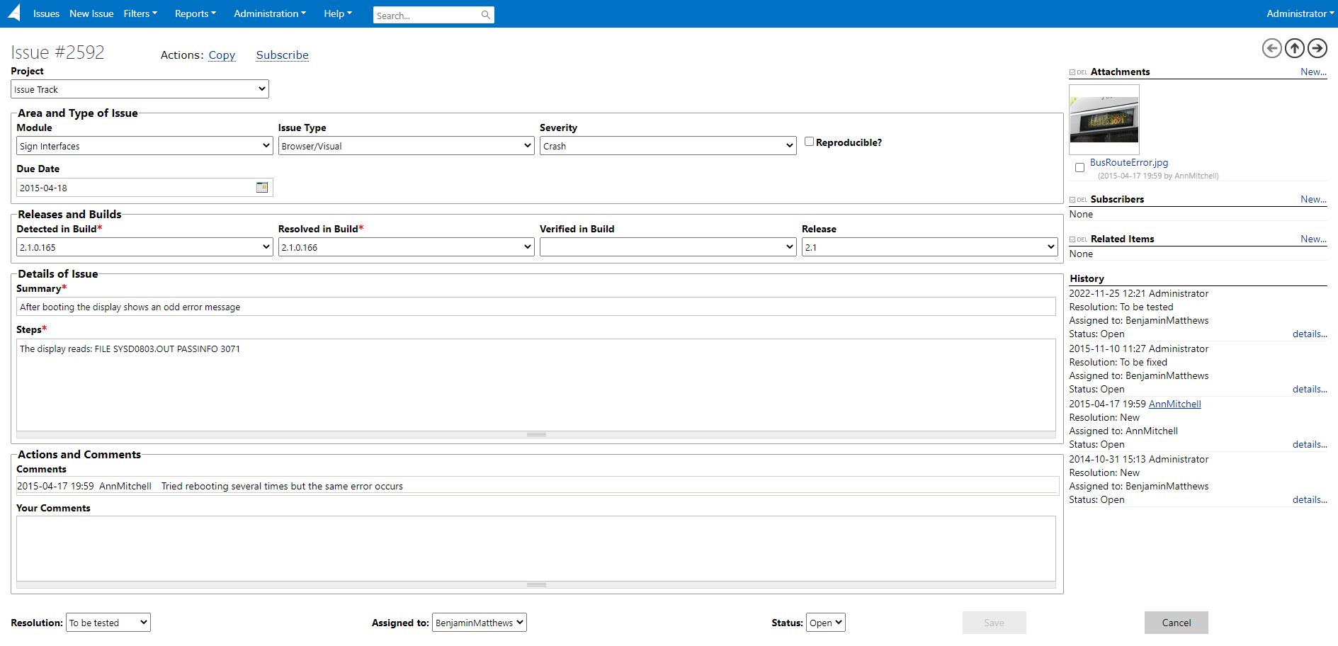The height and width of the screenshot is (646, 1338).
Task: Click the Copy action link
Action: [222, 55]
